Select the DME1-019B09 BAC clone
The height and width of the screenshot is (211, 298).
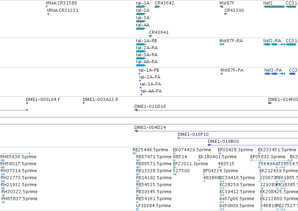click(253, 145)
